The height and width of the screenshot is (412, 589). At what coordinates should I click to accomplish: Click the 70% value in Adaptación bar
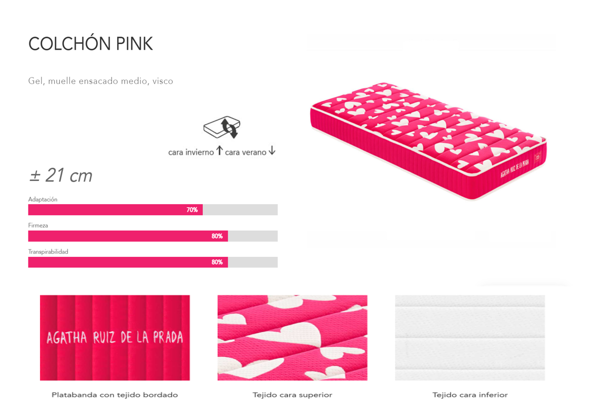tap(192, 210)
